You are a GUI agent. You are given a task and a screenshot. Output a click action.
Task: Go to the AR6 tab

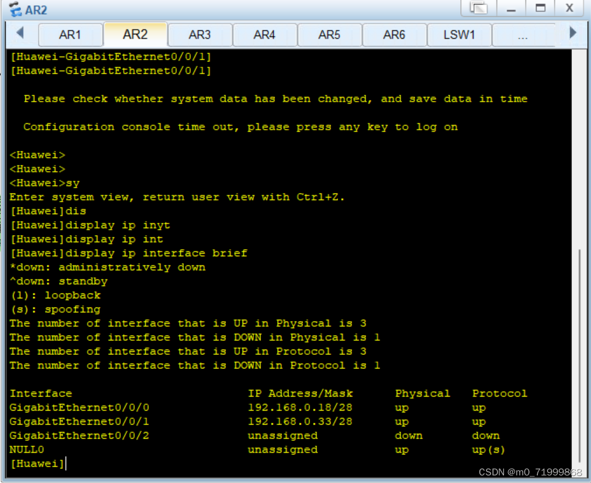pyautogui.click(x=394, y=34)
